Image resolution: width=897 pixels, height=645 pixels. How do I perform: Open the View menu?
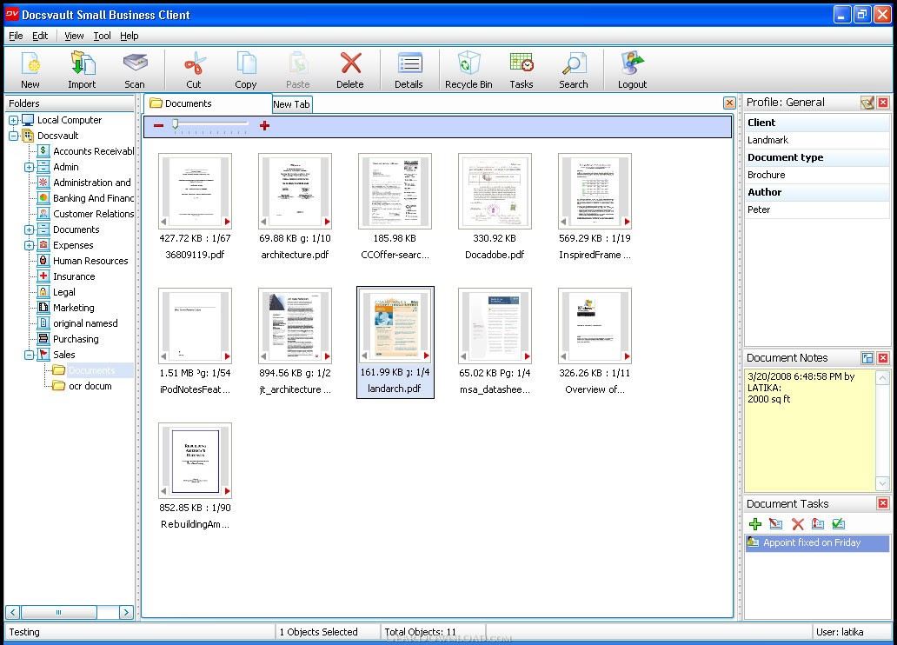[74, 36]
